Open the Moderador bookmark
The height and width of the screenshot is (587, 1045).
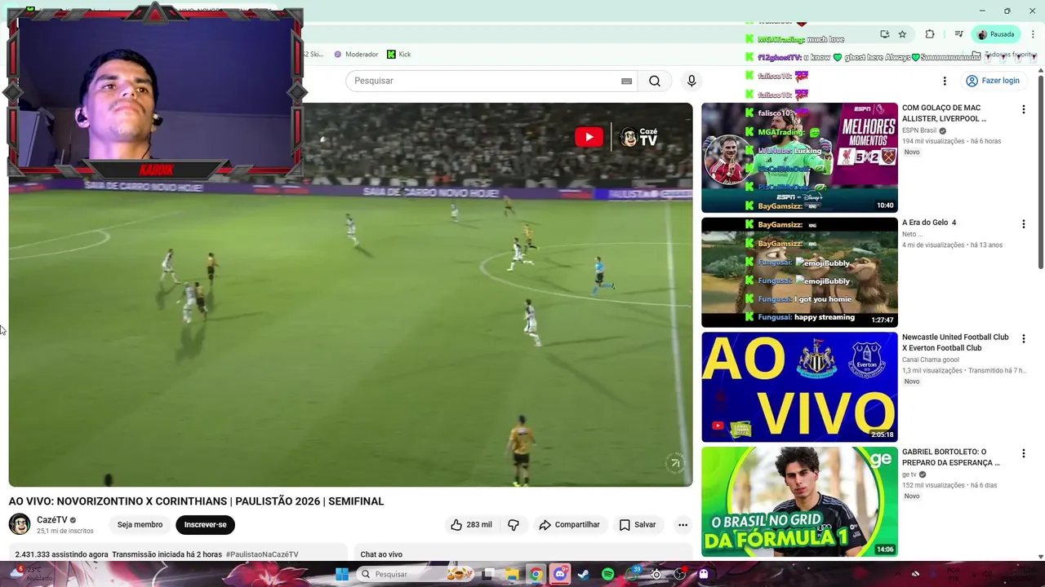click(356, 55)
